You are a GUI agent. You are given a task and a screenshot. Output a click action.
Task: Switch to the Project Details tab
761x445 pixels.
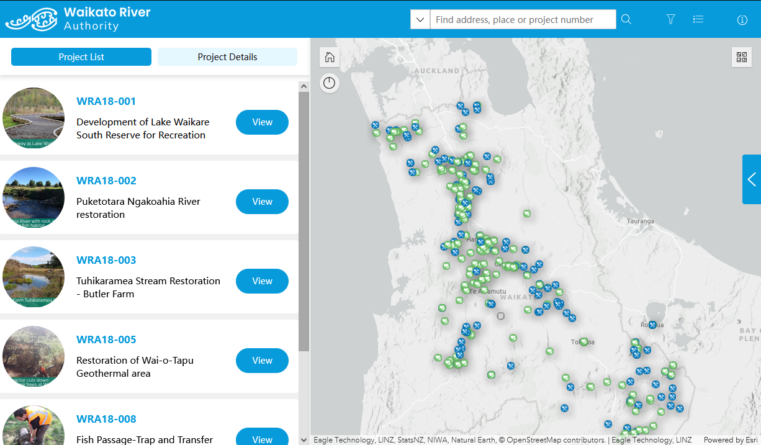click(227, 56)
